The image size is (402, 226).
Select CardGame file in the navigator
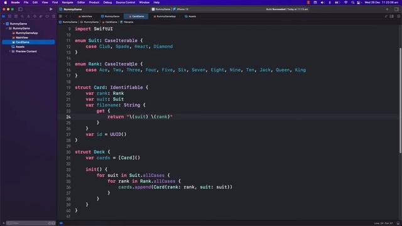(x=28, y=42)
